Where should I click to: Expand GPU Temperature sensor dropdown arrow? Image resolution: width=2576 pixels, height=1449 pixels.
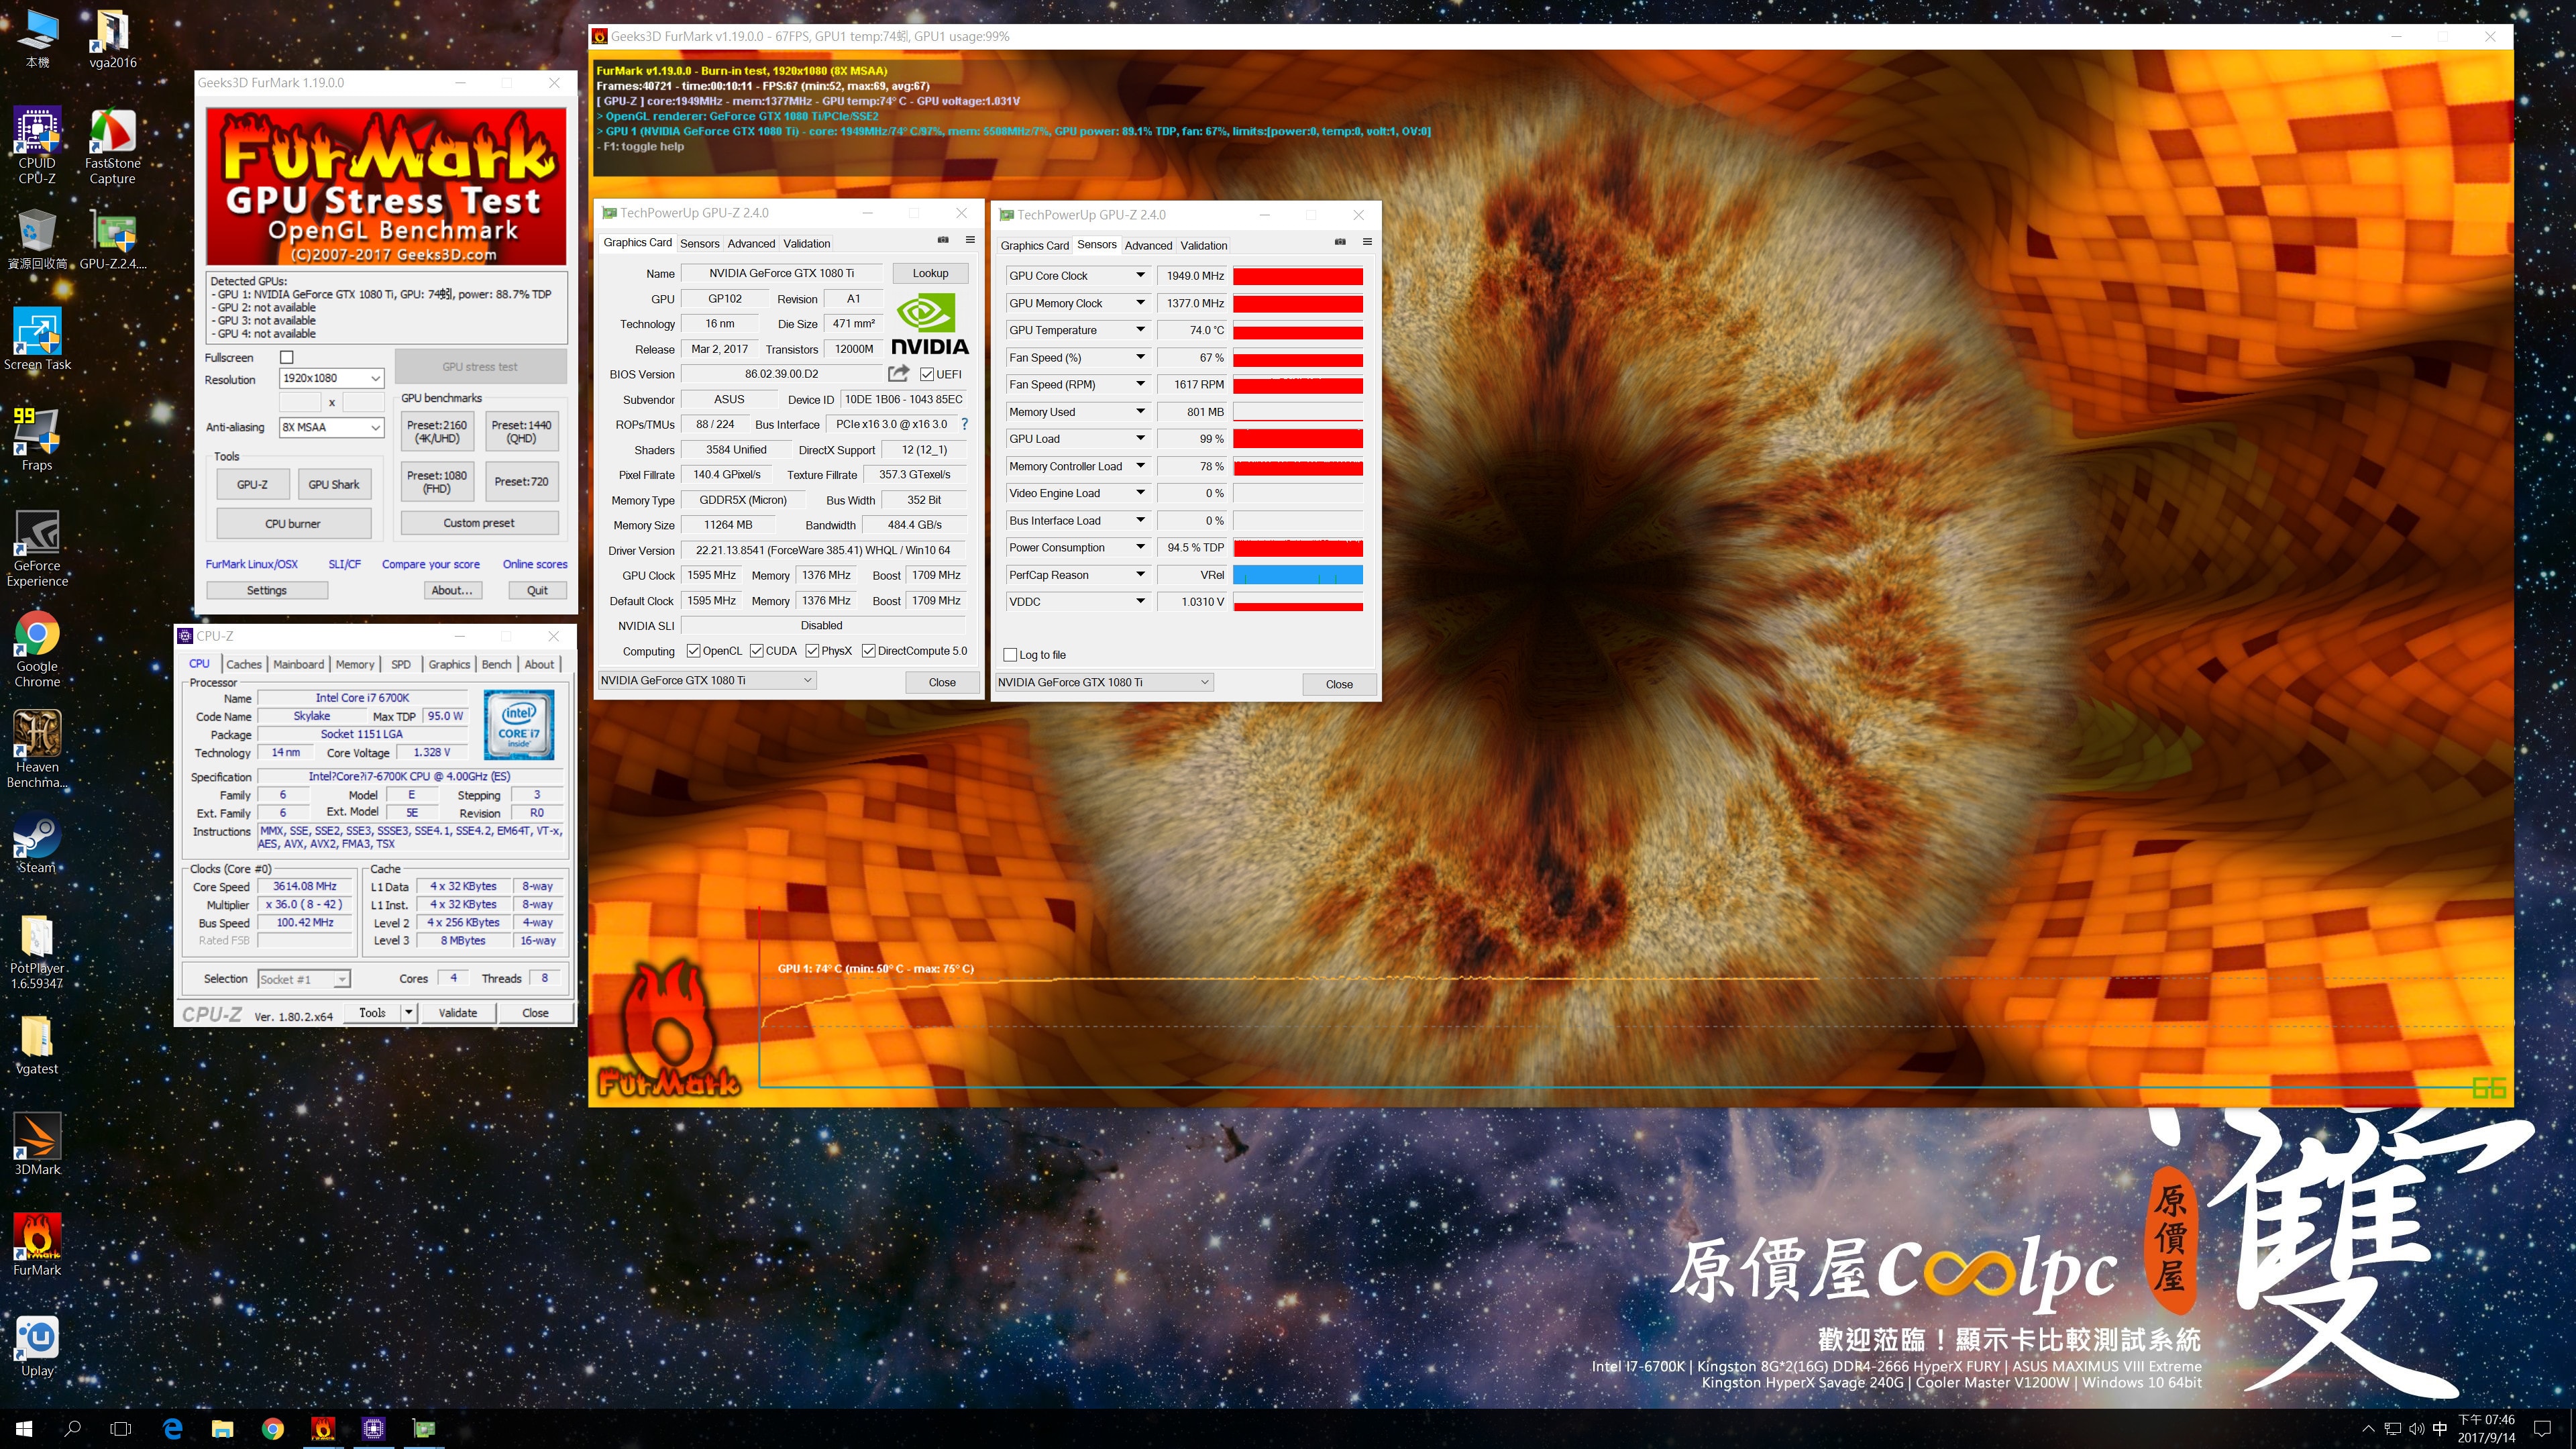(1139, 330)
